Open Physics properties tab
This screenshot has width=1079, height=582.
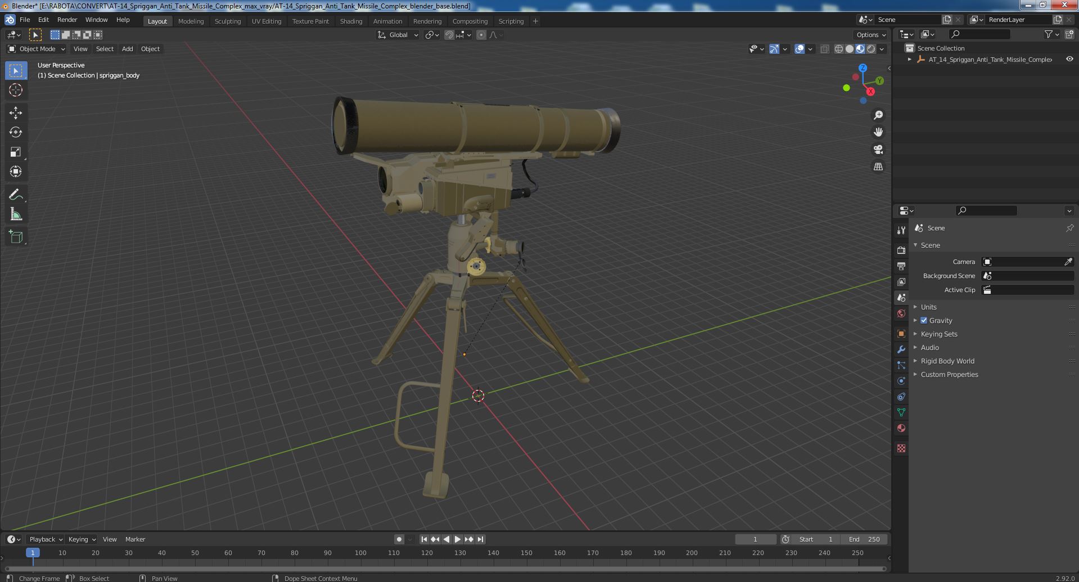[x=901, y=381]
